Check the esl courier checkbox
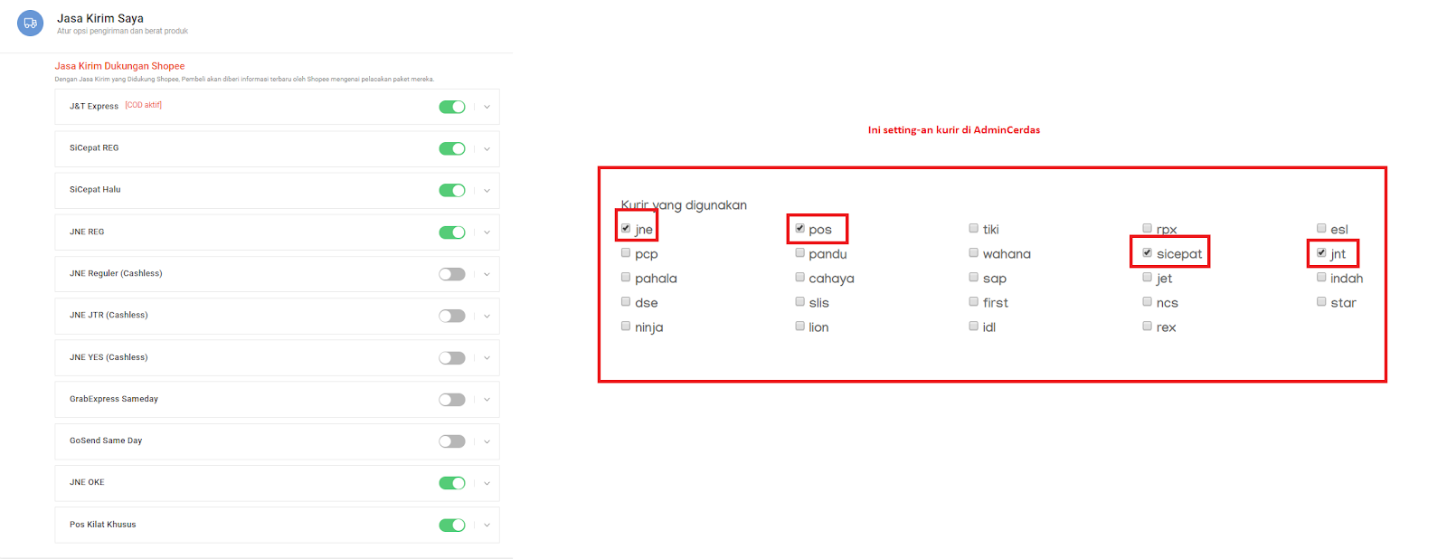Image resolution: width=1447 pixels, height=559 pixels. (1321, 228)
